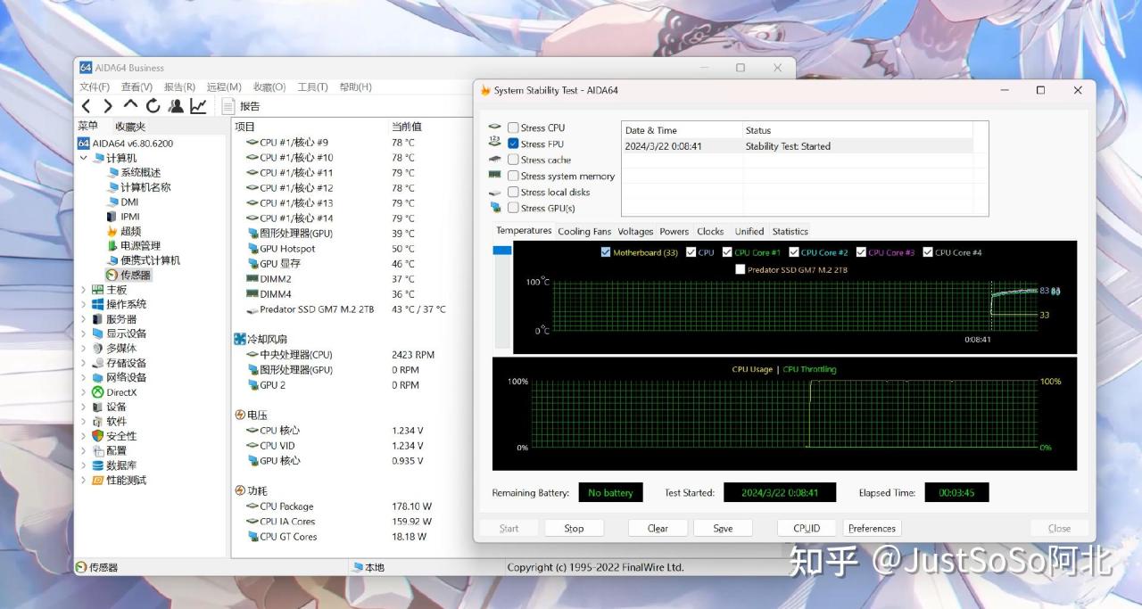Collapse the 计算机 tree node
This screenshot has width=1142, height=609.
(x=84, y=158)
